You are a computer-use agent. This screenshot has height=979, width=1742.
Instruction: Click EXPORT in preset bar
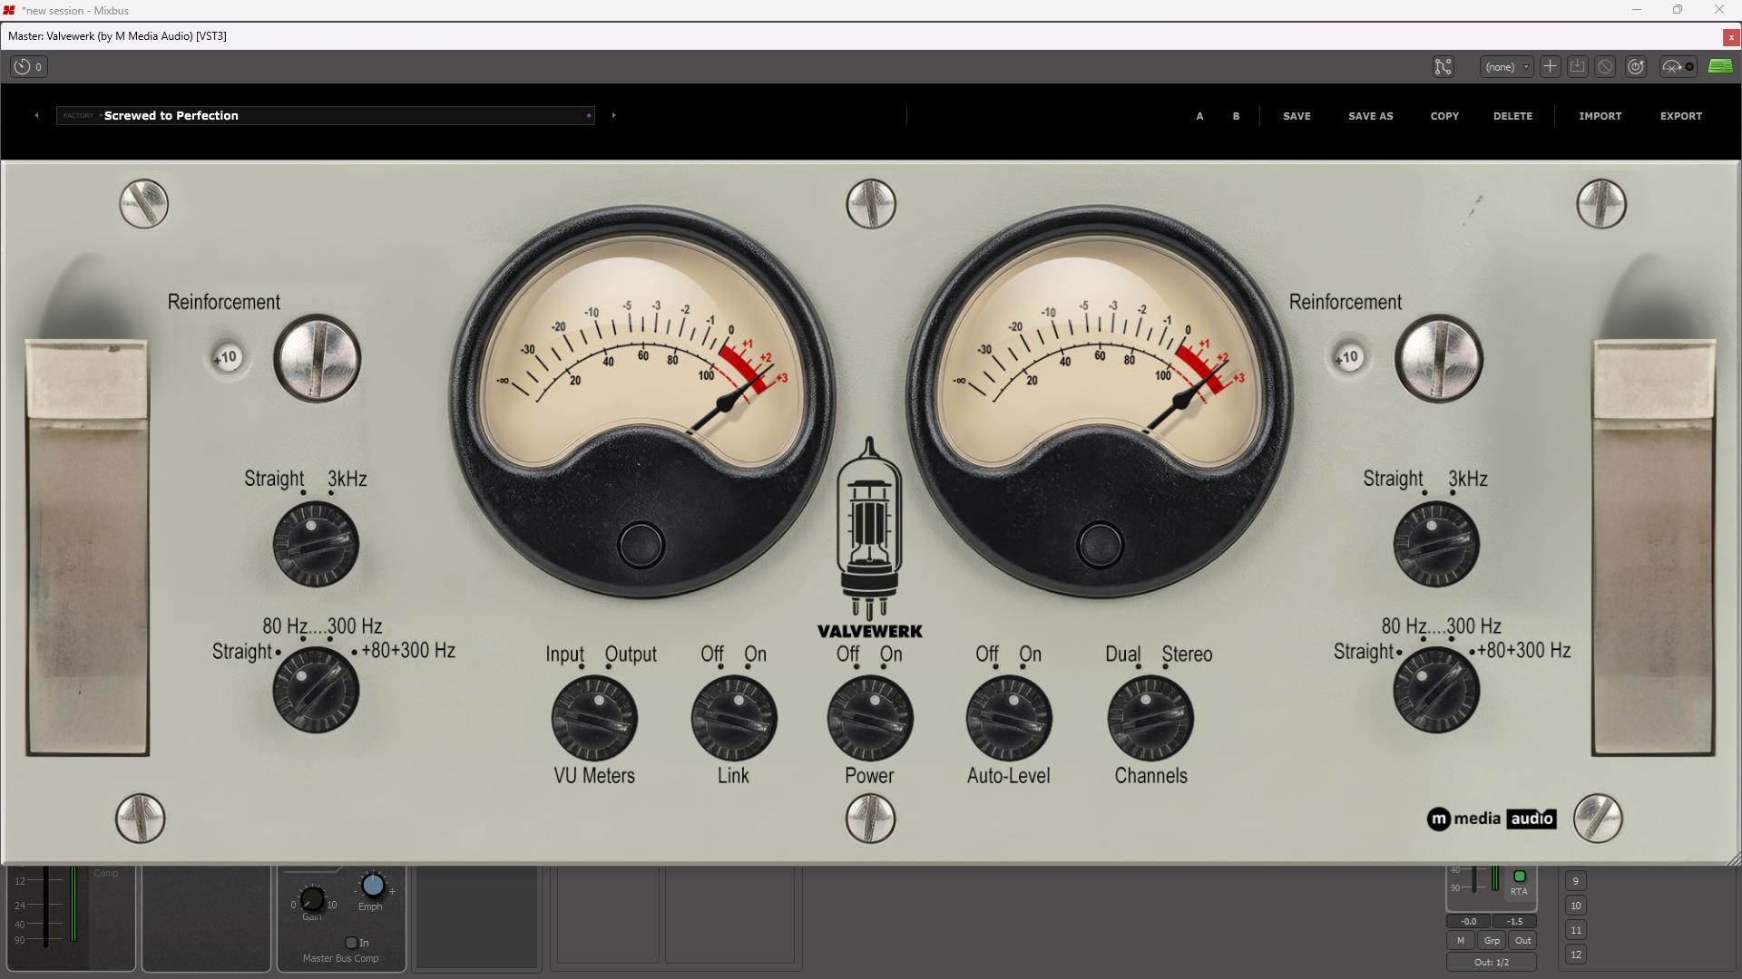1681,116
